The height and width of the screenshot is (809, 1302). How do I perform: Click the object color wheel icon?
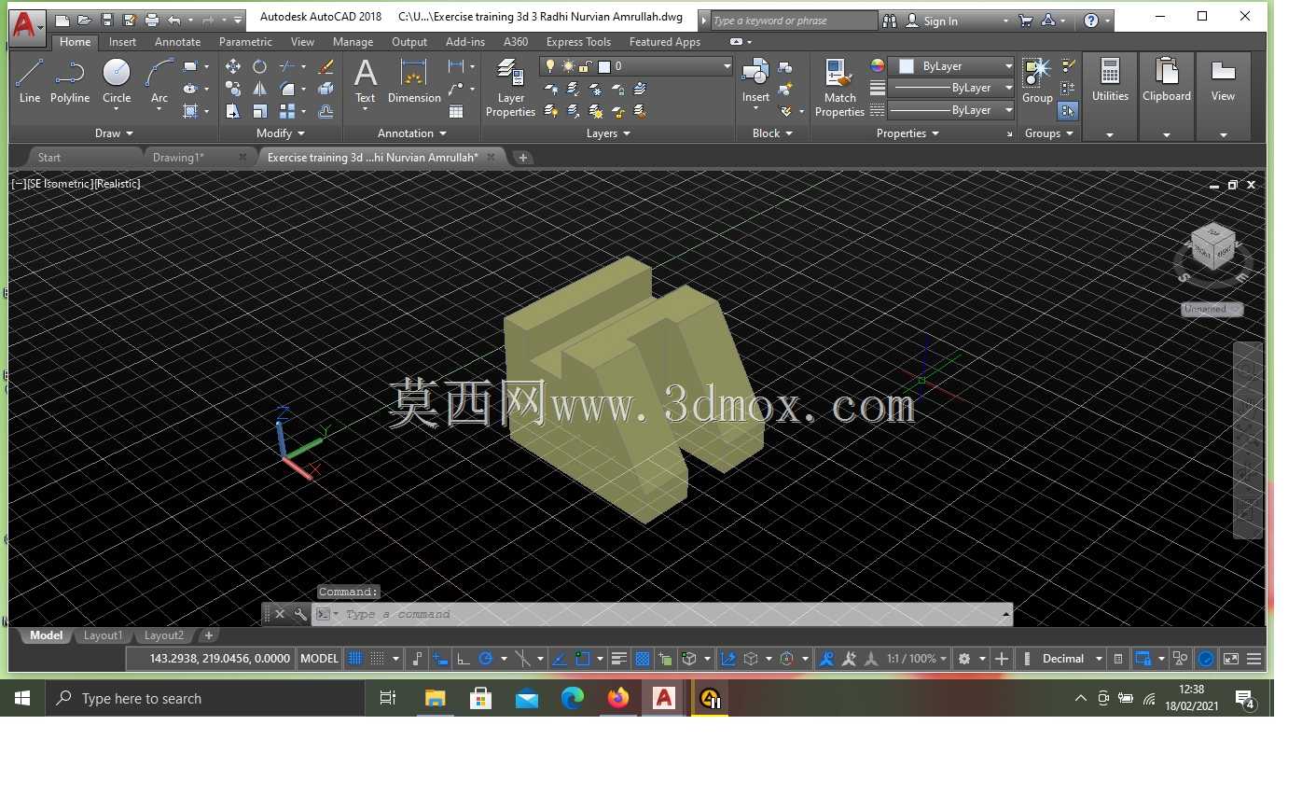click(x=878, y=66)
